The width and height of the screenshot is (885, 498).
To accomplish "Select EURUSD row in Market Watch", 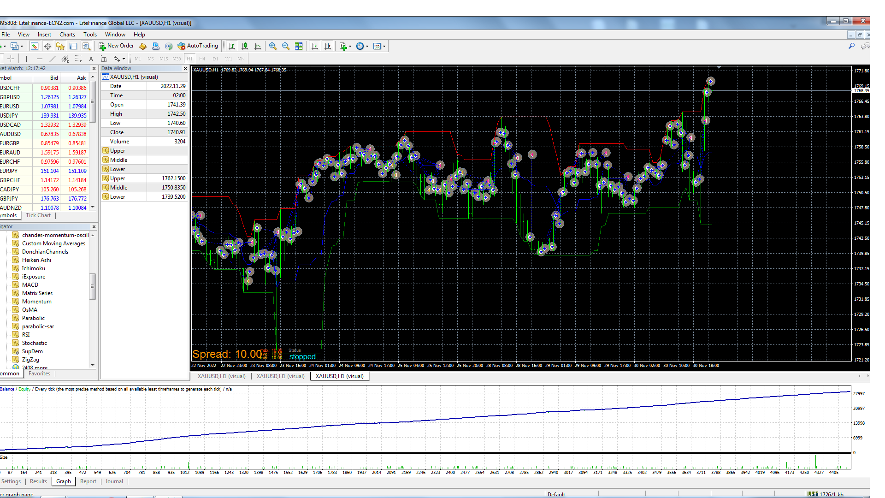I will 44,107.
